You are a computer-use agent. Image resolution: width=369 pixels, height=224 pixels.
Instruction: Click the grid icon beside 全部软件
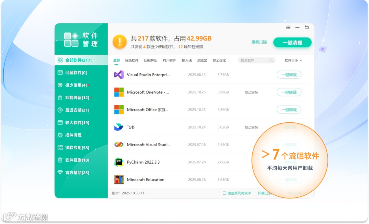pyautogui.click(x=60, y=60)
